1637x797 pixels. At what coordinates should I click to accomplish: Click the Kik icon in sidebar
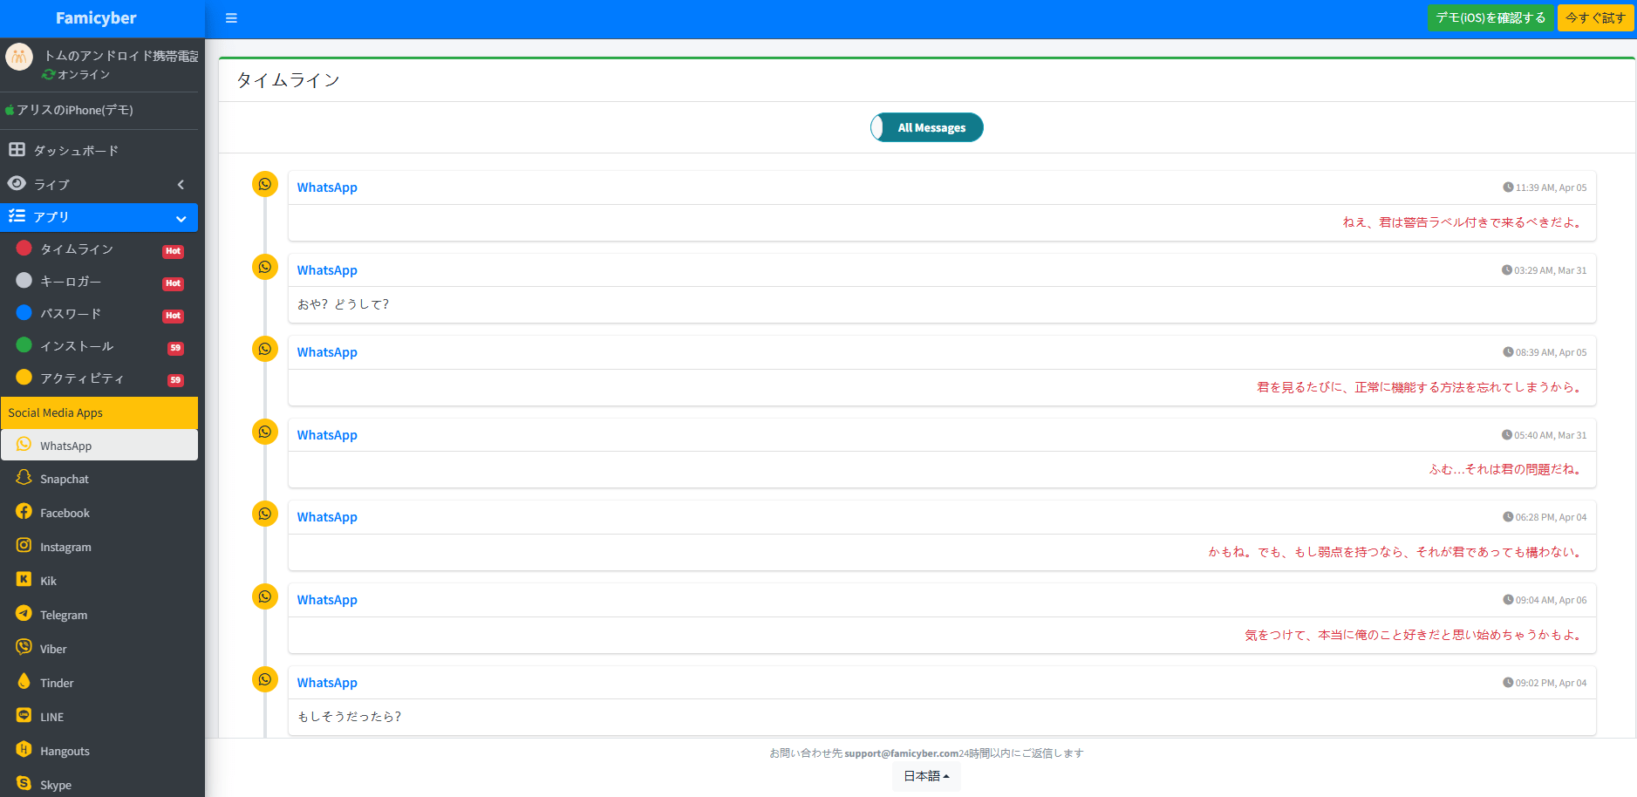24,580
